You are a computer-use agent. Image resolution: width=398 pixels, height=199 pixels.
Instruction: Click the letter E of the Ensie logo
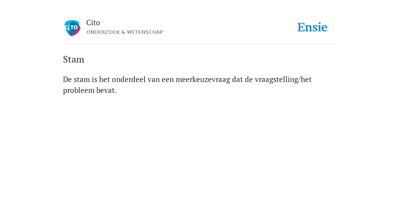coord(301,28)
